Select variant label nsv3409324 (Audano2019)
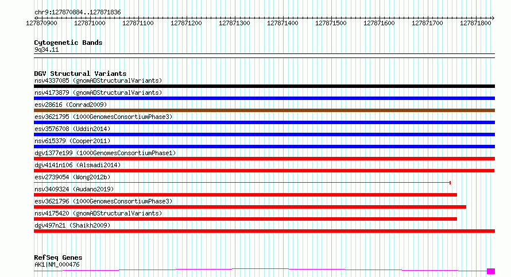Viewport: 511px width, 277px height. [x=74, y=189]
